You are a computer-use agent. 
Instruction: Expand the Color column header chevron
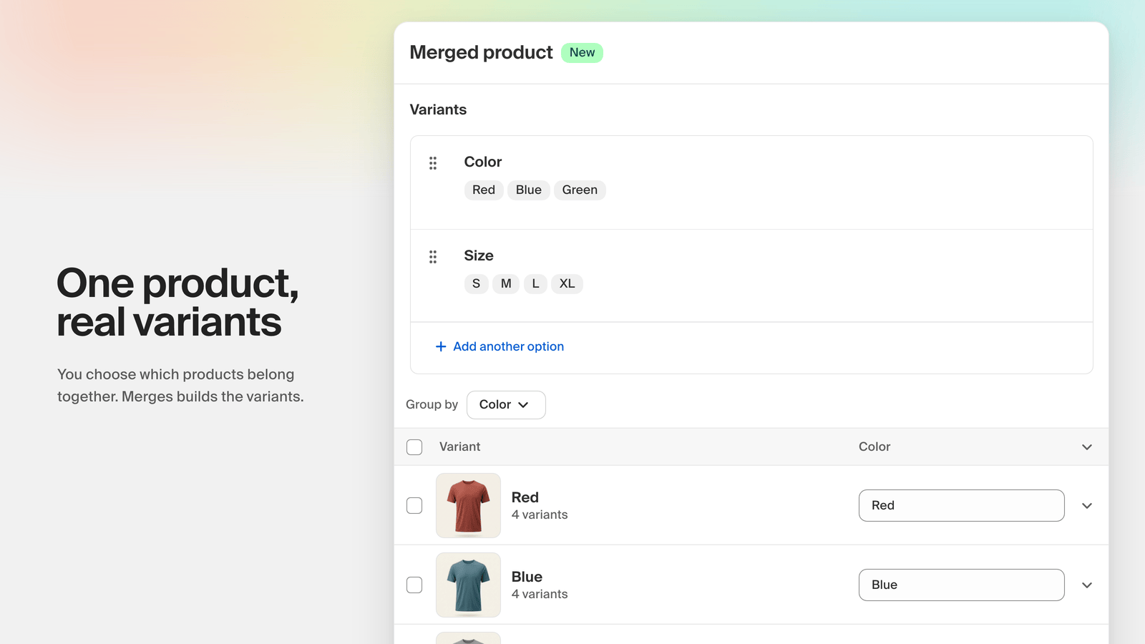pos(1087,447)
